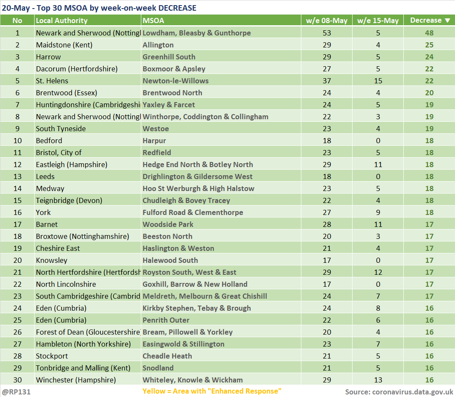455x397 pixels.
Task: Select the 'No' column header
Action: [17, 21]
